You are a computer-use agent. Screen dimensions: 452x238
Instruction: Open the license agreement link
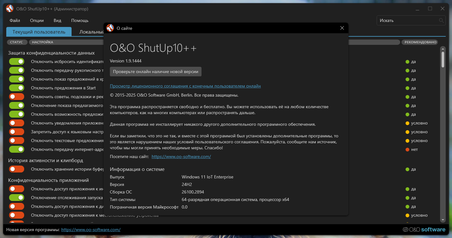[185, 86]
